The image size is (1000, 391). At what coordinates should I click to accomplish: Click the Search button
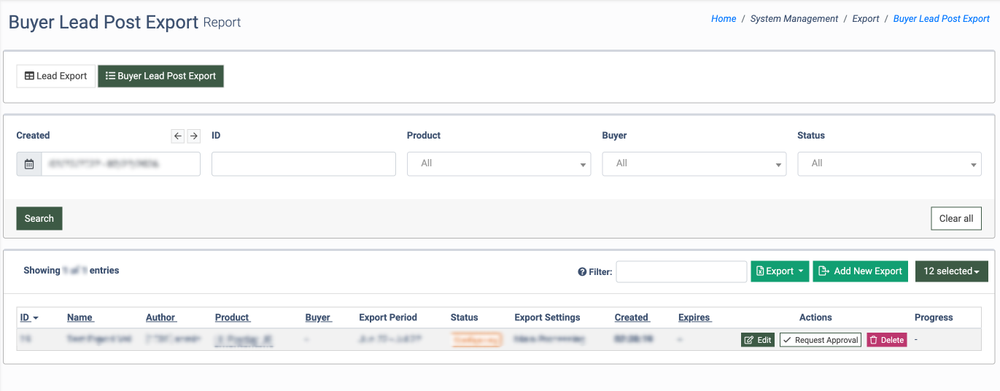click(x=39, y=218)
